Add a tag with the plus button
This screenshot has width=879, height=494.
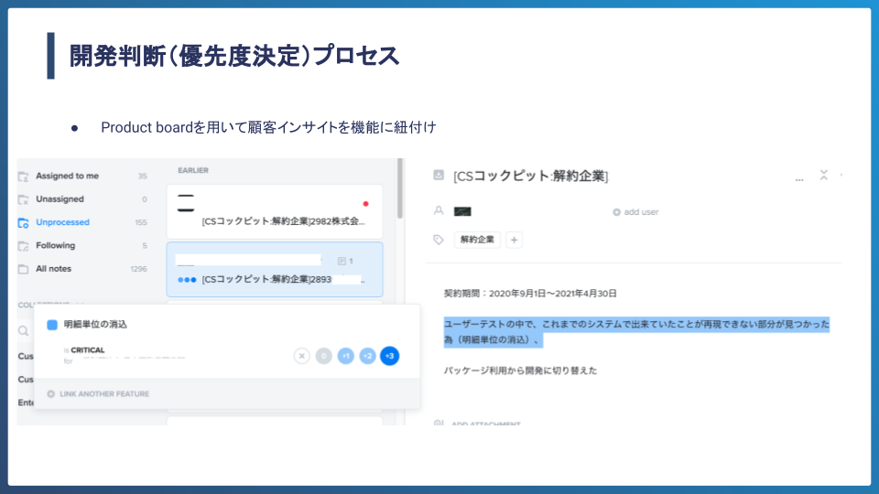(514, 240)
